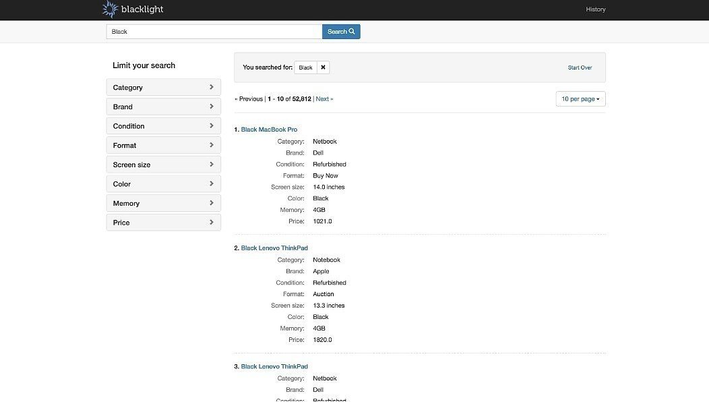
Task: Open result 3, Black Lenovo ThinkPad
Action: coord(274,367)
